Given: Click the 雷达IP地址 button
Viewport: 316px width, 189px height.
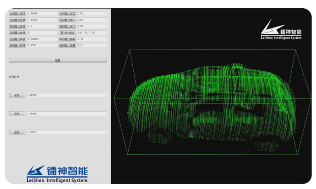Looking at the screenshot, I should [x=67, y=33].
